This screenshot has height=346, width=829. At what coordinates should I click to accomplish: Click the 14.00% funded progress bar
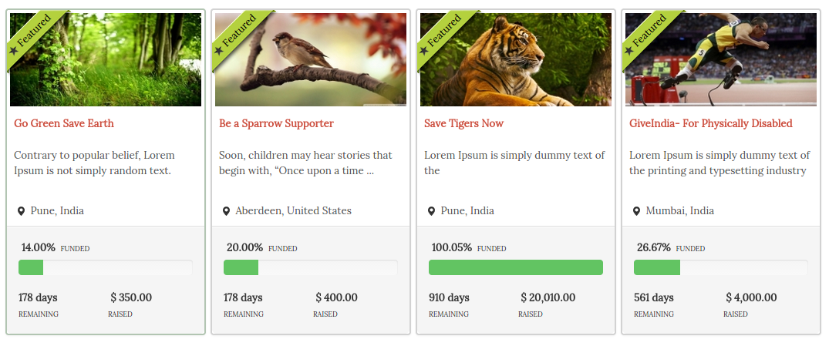click(x=106, y=267)
